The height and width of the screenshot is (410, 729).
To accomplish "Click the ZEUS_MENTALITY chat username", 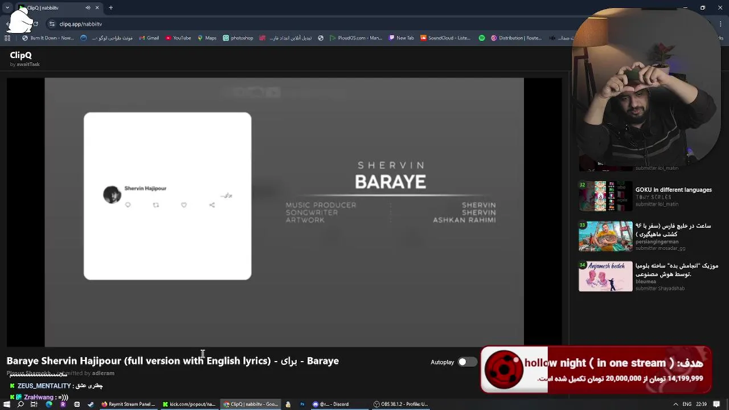I will (x=44, y=386).
